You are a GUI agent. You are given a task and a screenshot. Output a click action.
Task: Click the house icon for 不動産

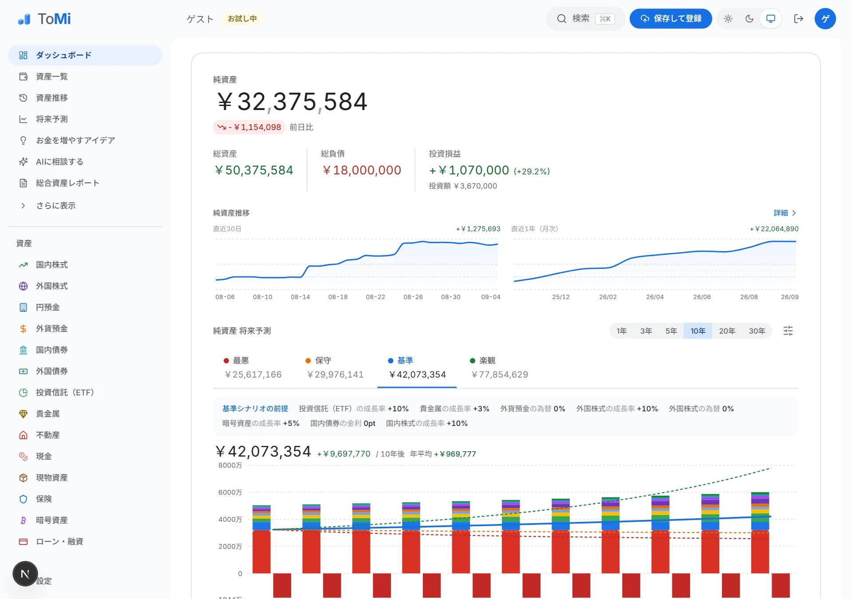23,435
